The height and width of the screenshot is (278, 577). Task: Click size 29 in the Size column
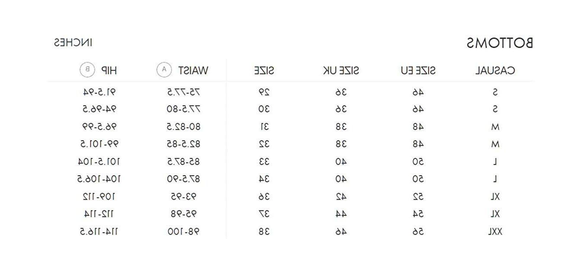[264, 92]
